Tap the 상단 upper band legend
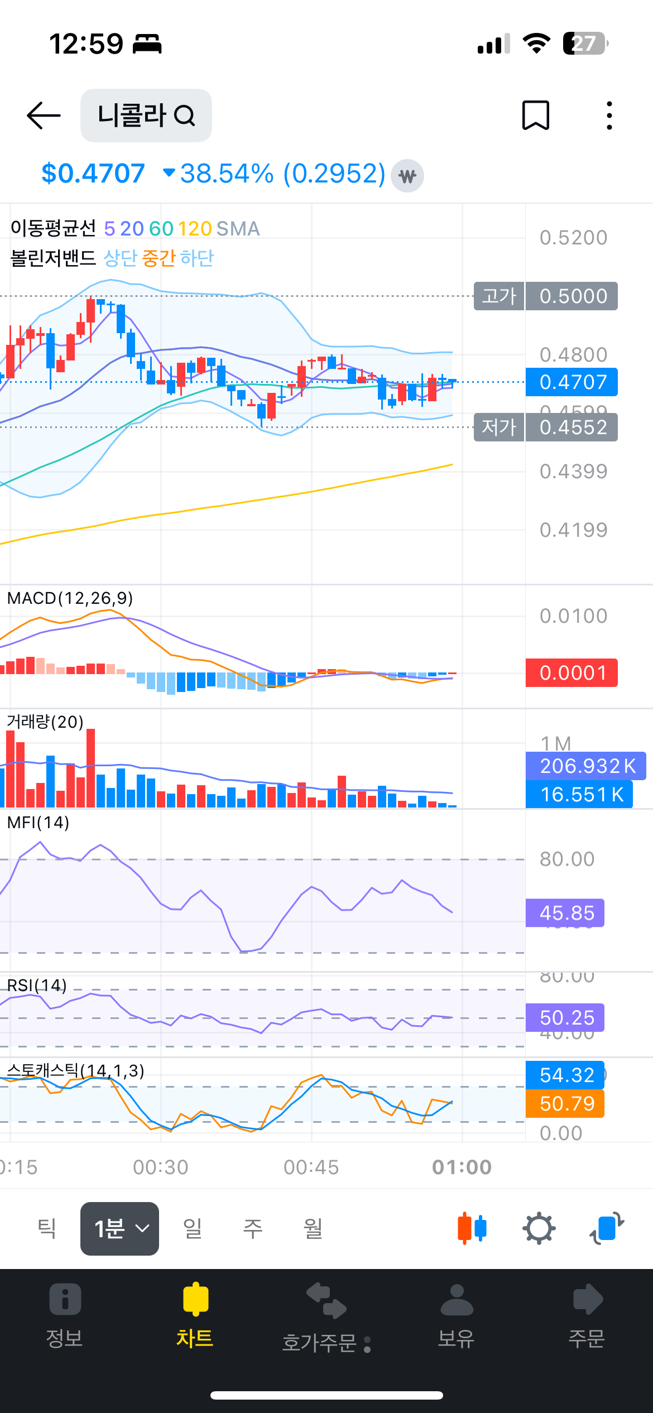653x1413 pixels. (x=121, y=258)
